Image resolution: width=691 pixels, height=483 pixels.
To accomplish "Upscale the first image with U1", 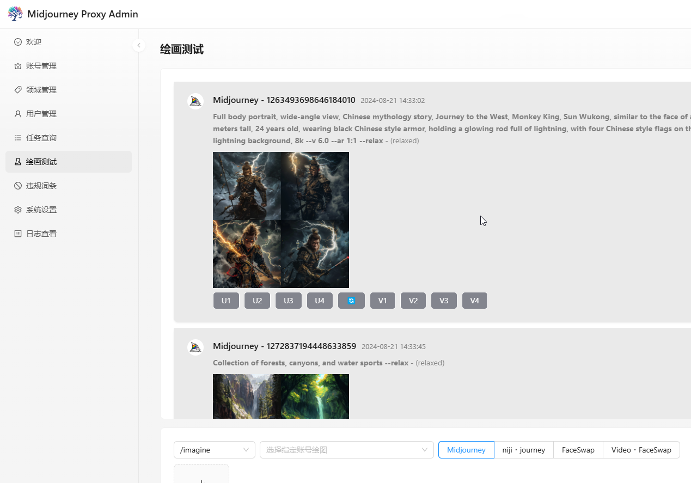I will (226, 300).
